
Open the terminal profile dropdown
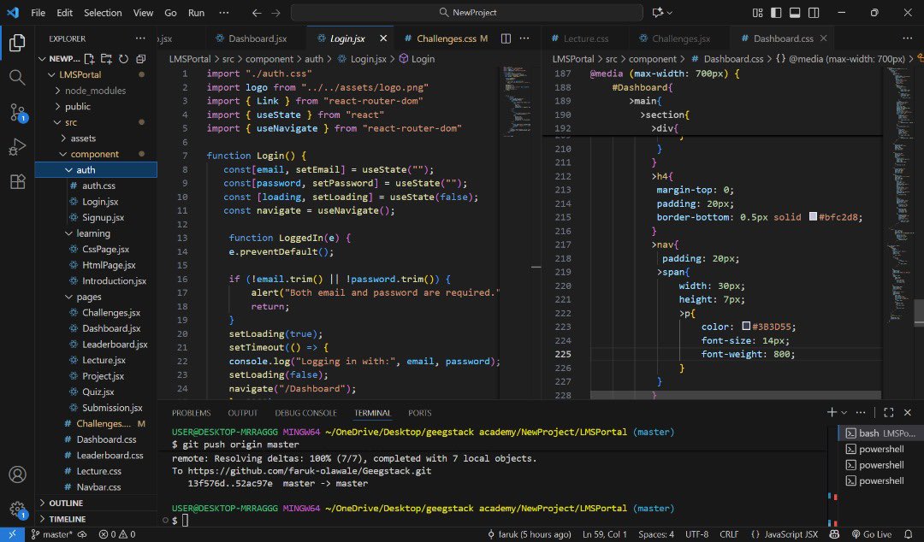(x=844, y=412)
